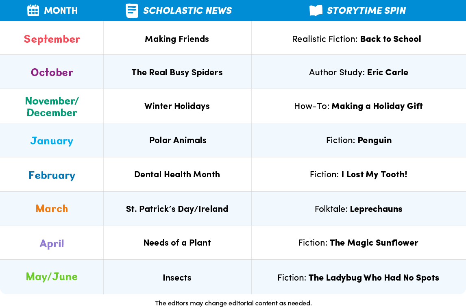Click the calendar icon beside MONTH
Image resolution: width=466 pixels, height=307 pixels.
coord(33,11)
